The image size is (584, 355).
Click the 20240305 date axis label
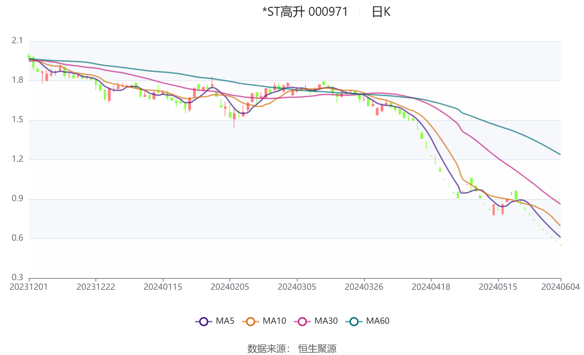pyautogui.click(x=297, y=287)
